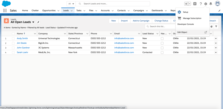Toggle Has checkbox in Jim Steele row
This screenshot has width=223, height=109.
click(x=162, y=43)
